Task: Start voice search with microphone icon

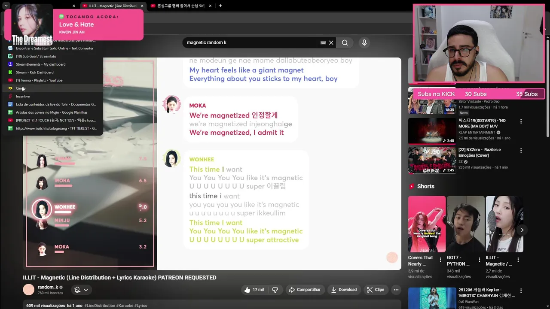Action: (x=364, y=42)
